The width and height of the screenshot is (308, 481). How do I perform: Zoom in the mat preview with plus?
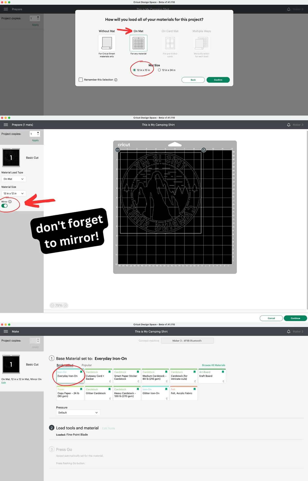(65, 305)
